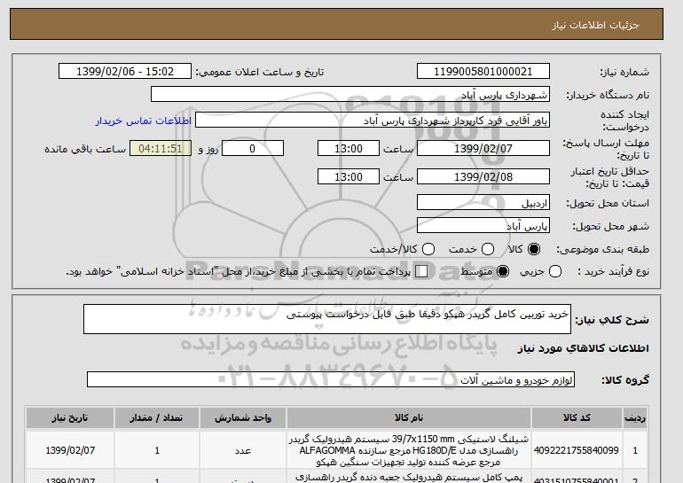Image resolution: width=683 pixels, height=483 pixels.
Task: Click the request creator name field
Action: click(373, 121)
